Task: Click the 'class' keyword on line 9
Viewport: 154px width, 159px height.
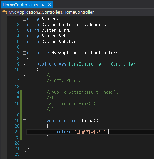Action: click(x=60, y=64)
